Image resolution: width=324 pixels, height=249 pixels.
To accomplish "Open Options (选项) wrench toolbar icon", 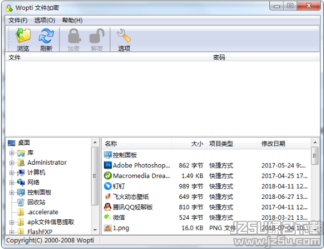I will pyautogui.click(x=124, y=35).
